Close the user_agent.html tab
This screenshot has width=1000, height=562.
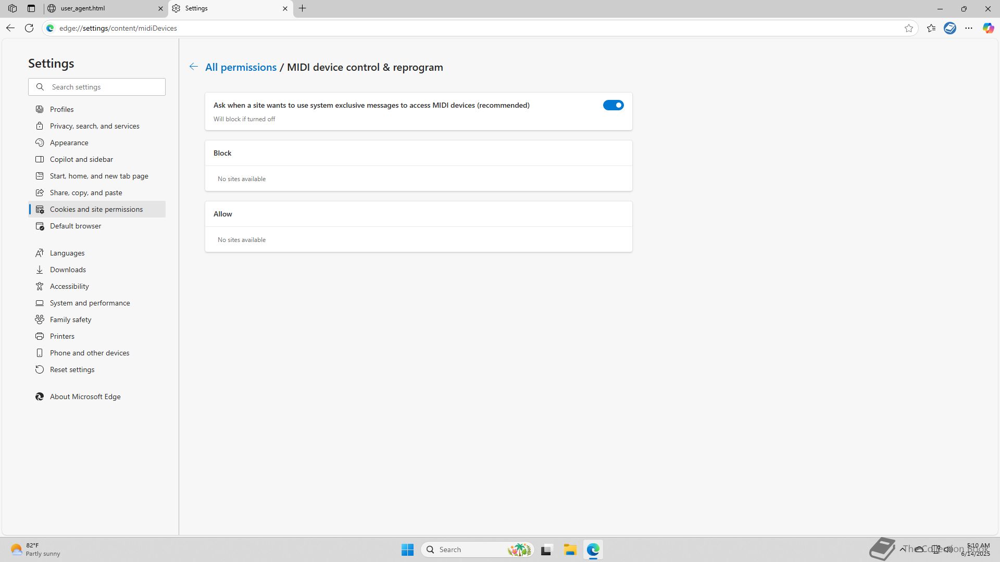click(160, 8)
